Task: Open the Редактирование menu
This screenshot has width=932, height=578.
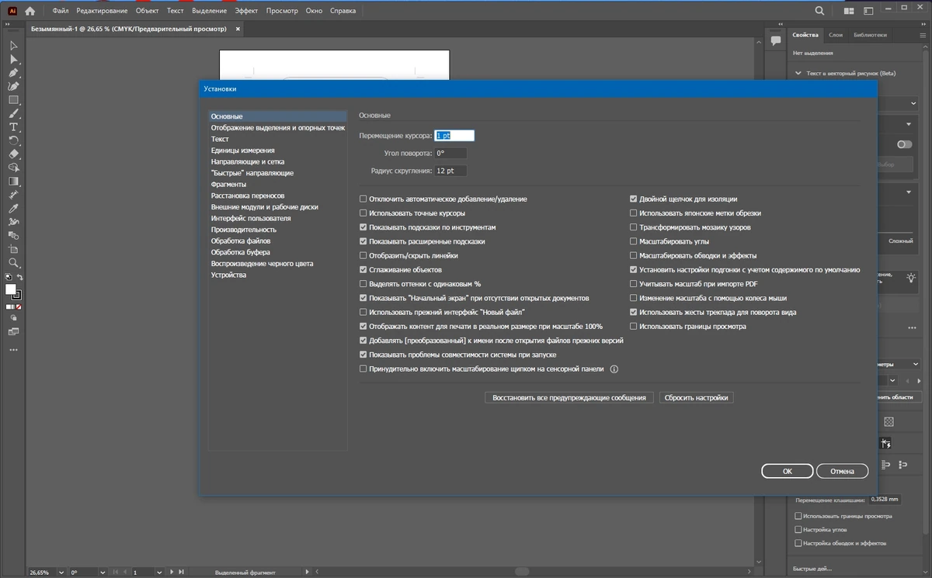Action: click(x=102, y=11)
